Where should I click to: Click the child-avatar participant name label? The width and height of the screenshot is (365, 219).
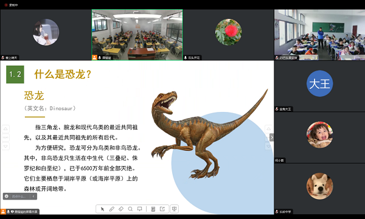279,161
